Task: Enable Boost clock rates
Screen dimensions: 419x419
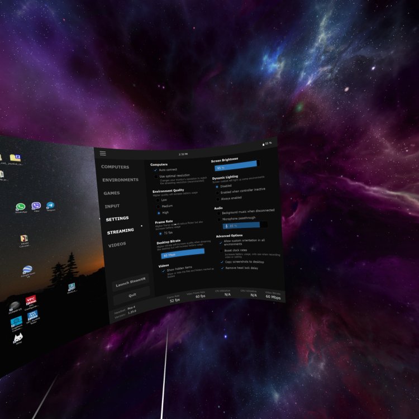Action: 221,251
